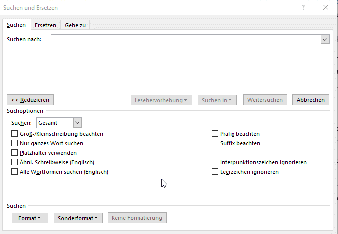Screen dimensions: 338x234
Task: Check Nur ganzes Wort suchen
Action: coord(14,143)
